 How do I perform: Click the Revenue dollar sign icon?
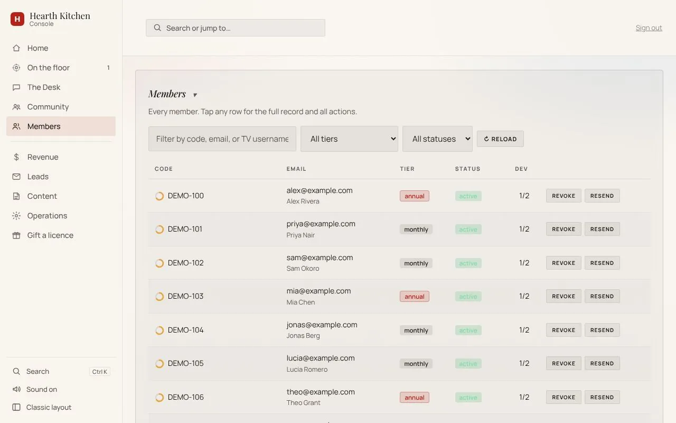[16, 157]
